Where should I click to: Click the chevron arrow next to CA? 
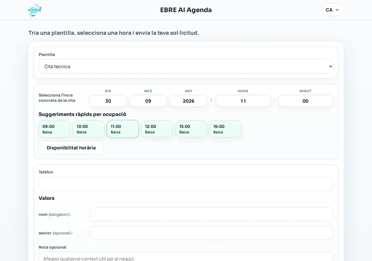[337, 10]
